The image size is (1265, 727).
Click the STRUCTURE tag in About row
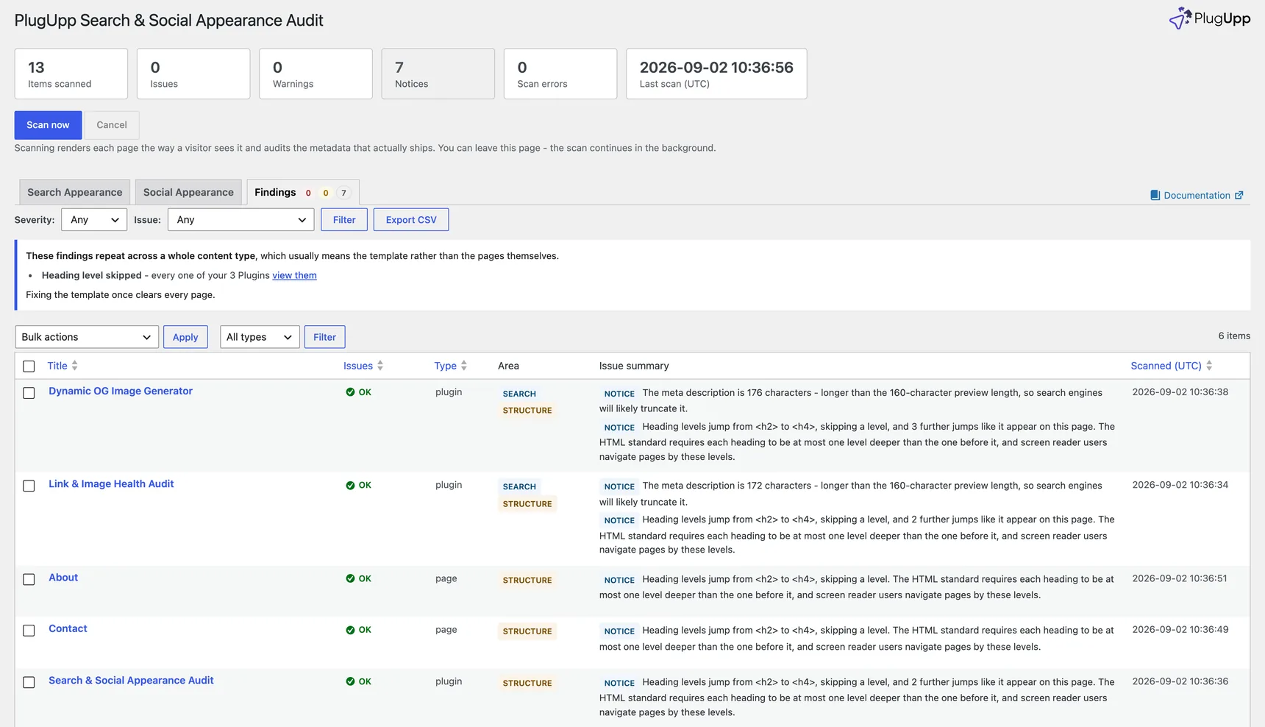pos(527,581)
